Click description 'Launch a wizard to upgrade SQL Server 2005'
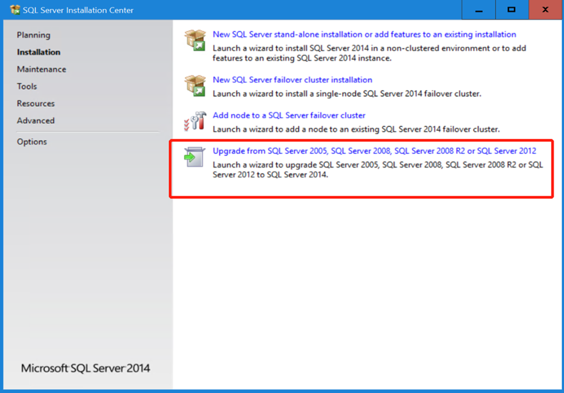Viewport: 564px width, 393px height. click(x=378, y=169)
